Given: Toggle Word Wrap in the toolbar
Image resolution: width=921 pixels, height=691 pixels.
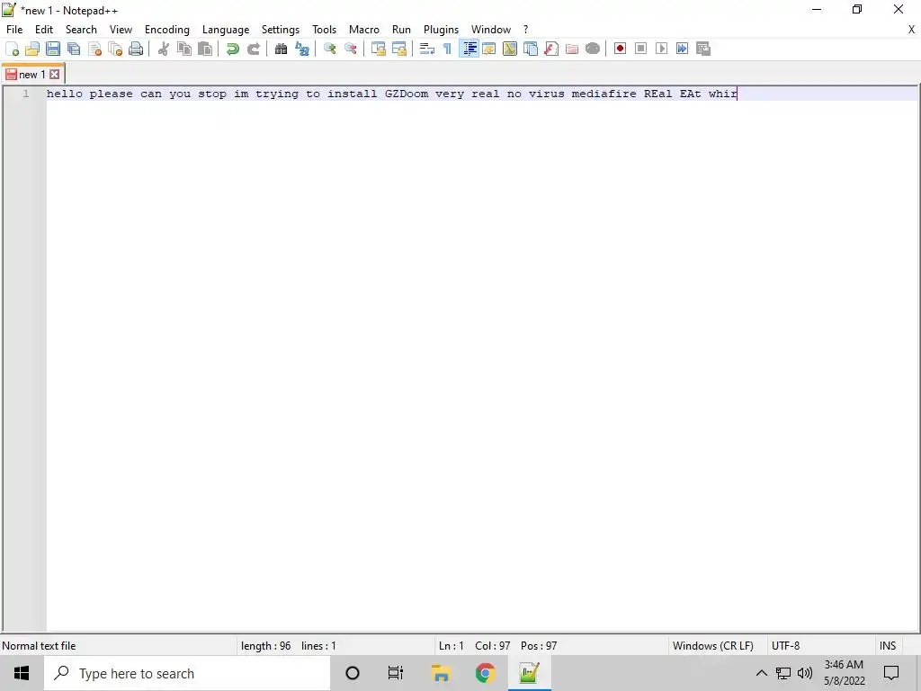Looking at the screenshot, I should [x=427, y=49].
